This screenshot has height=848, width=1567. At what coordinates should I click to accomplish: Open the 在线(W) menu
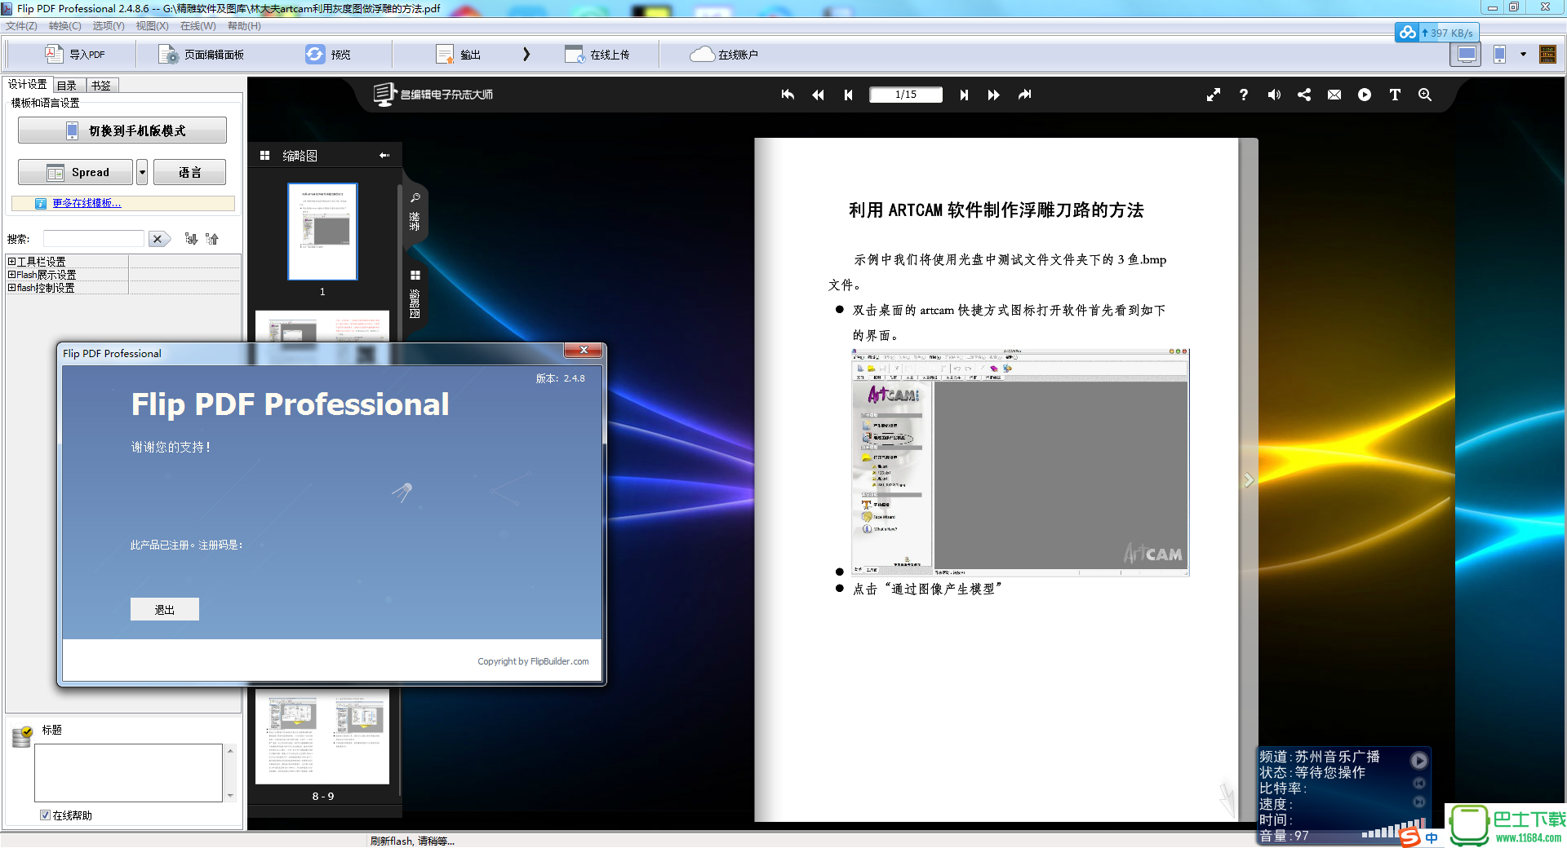coord(198,26)
